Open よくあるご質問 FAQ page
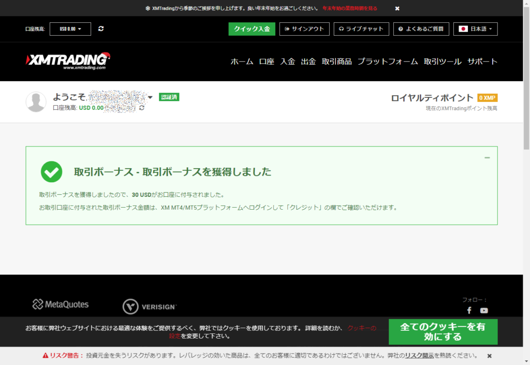 click(421, 29)
